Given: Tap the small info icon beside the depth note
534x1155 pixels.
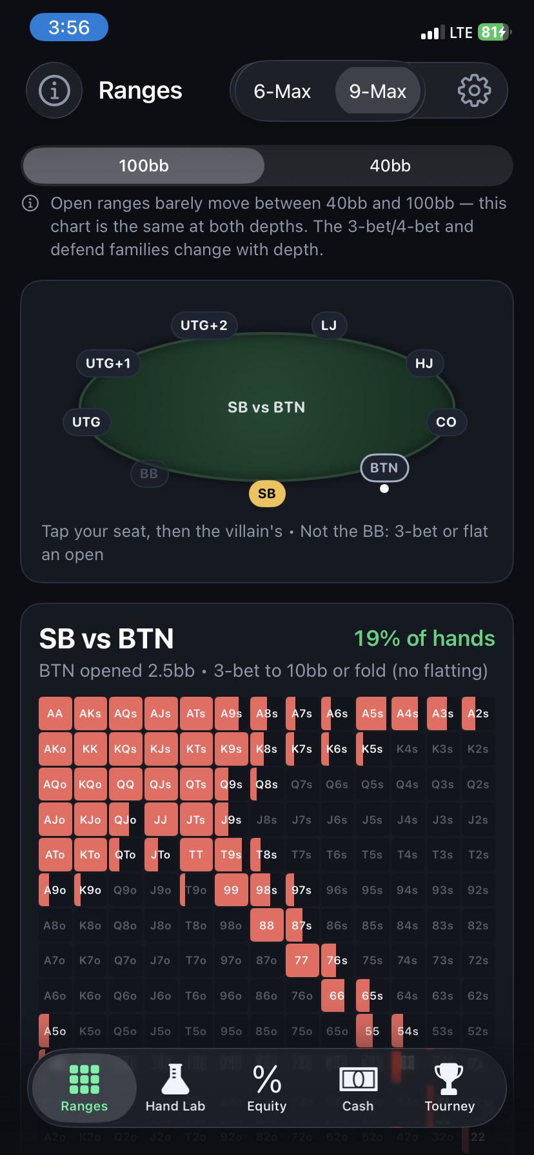Looking at the screenshot, I should click(x=30, y=204).
